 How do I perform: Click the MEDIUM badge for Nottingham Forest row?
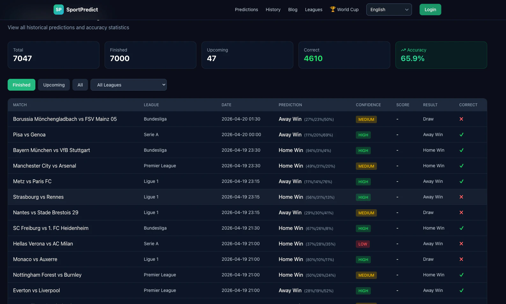click(x=366, y=275)
